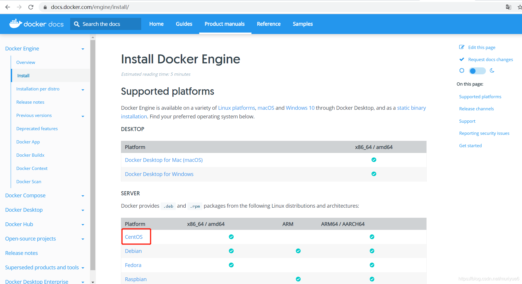Jump to Release channels on this page

point(476,109)
